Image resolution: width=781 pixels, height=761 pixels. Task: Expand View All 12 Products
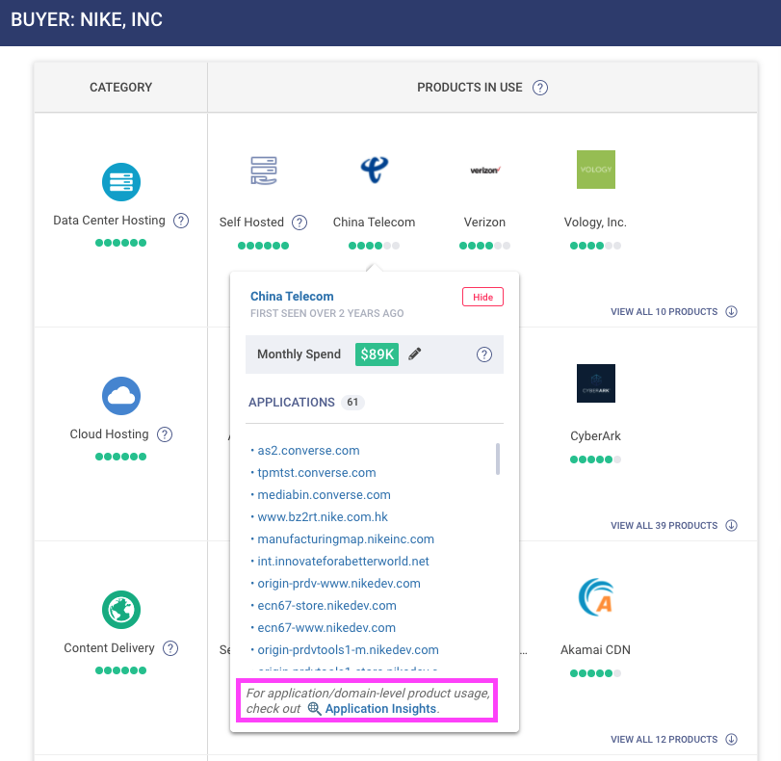click(674, 739)
